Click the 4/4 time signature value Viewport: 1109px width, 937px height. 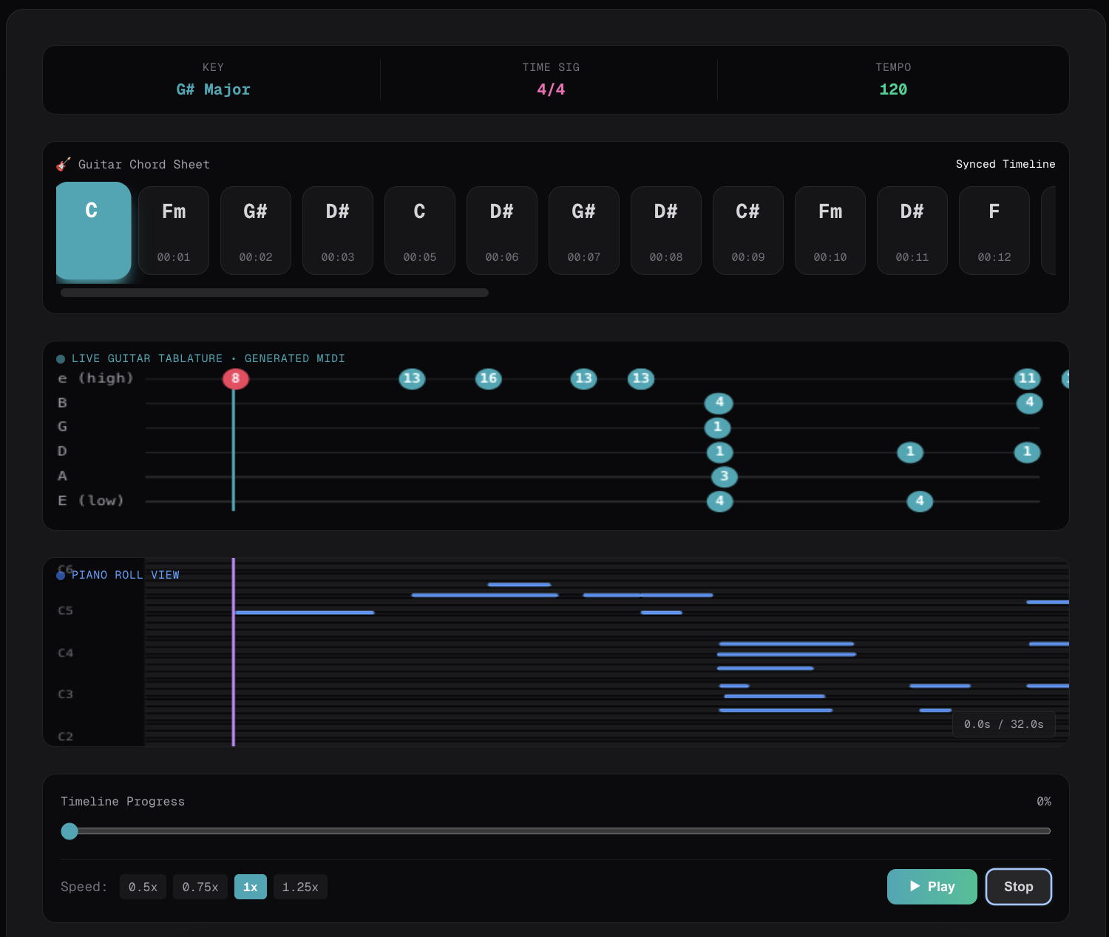pyautogui.click(x=551, y=89)
